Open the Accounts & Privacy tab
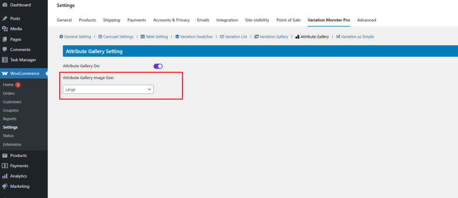 coord(172,20)
